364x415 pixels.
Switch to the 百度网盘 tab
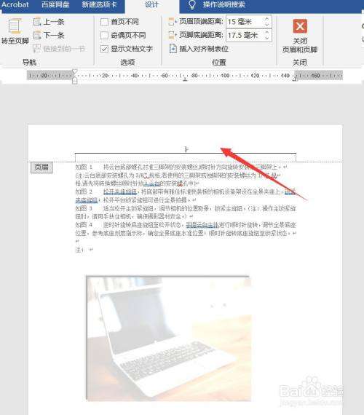(x=55, y=4)
